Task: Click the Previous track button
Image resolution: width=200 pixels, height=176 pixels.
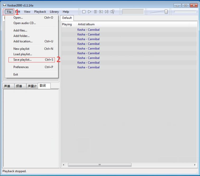Action: [101, 12]
